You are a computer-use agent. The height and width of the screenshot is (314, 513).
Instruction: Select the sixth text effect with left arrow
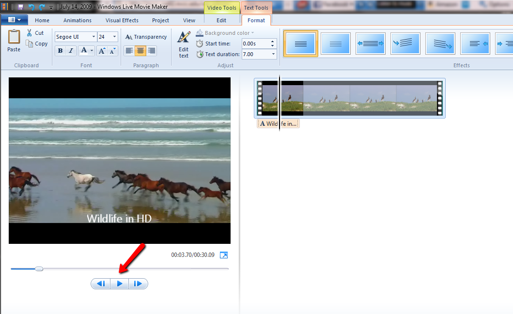pos(475,44)
